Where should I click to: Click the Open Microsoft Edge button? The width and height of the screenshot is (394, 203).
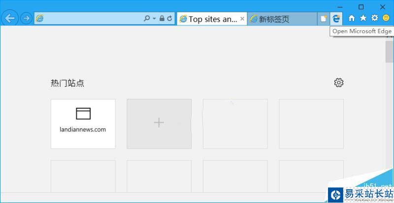tap(336, 18)
